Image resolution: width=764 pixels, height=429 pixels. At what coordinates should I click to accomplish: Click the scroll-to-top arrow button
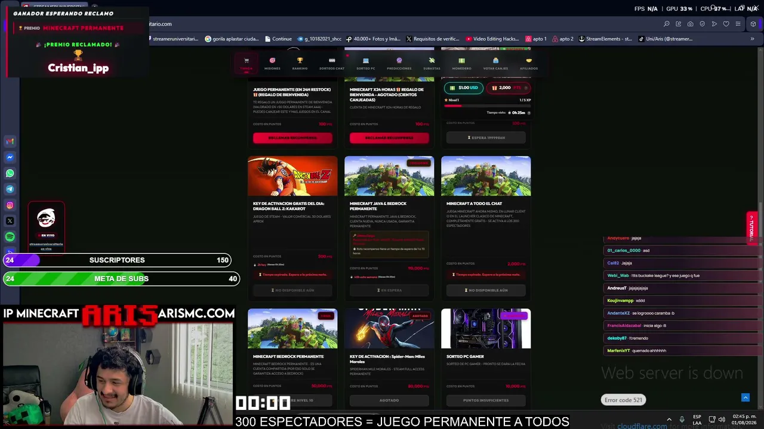745,397
